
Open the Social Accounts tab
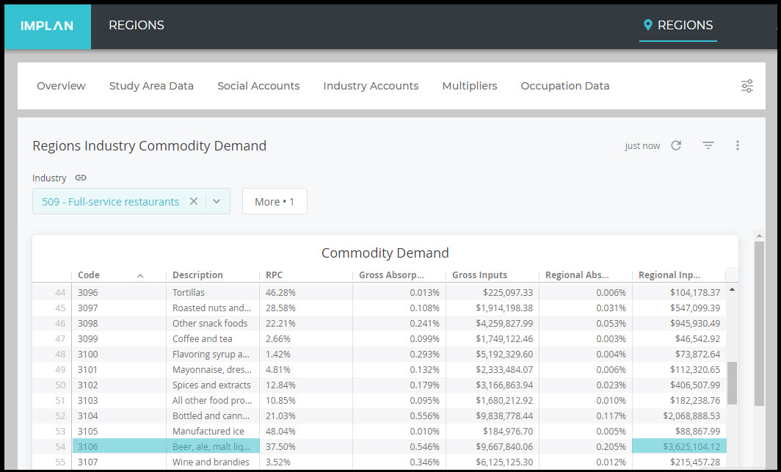(258, 86)
